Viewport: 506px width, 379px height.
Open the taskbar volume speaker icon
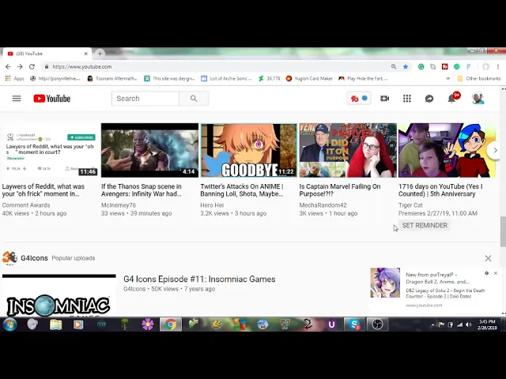(x=469, y=325)
